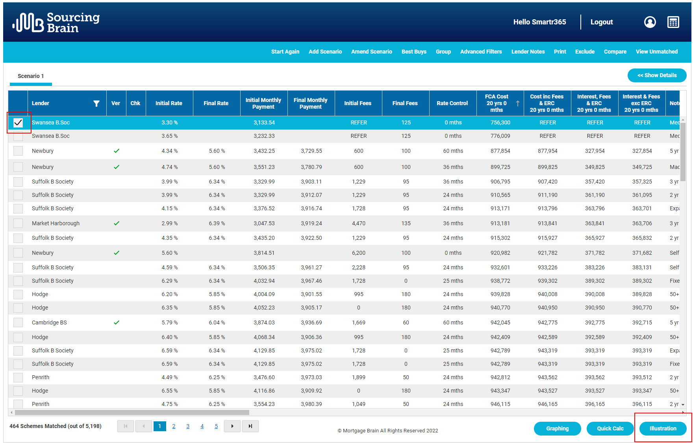Go to results page 5
The height and width of the screenshot is (443, 693).
pos(216,426)
